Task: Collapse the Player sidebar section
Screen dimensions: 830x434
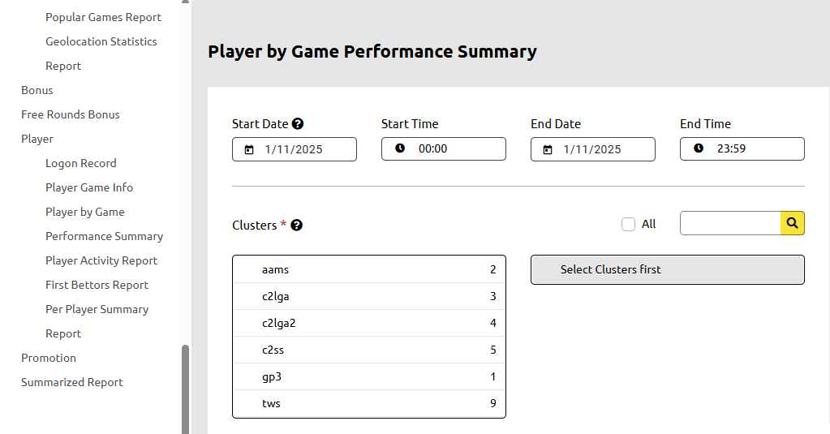Action: [37, 139]
